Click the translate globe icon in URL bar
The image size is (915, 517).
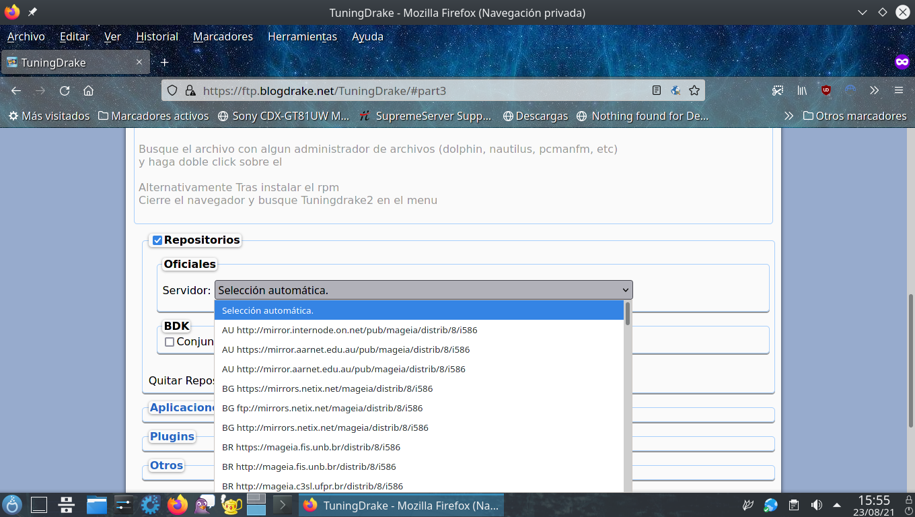coord(675,90)
